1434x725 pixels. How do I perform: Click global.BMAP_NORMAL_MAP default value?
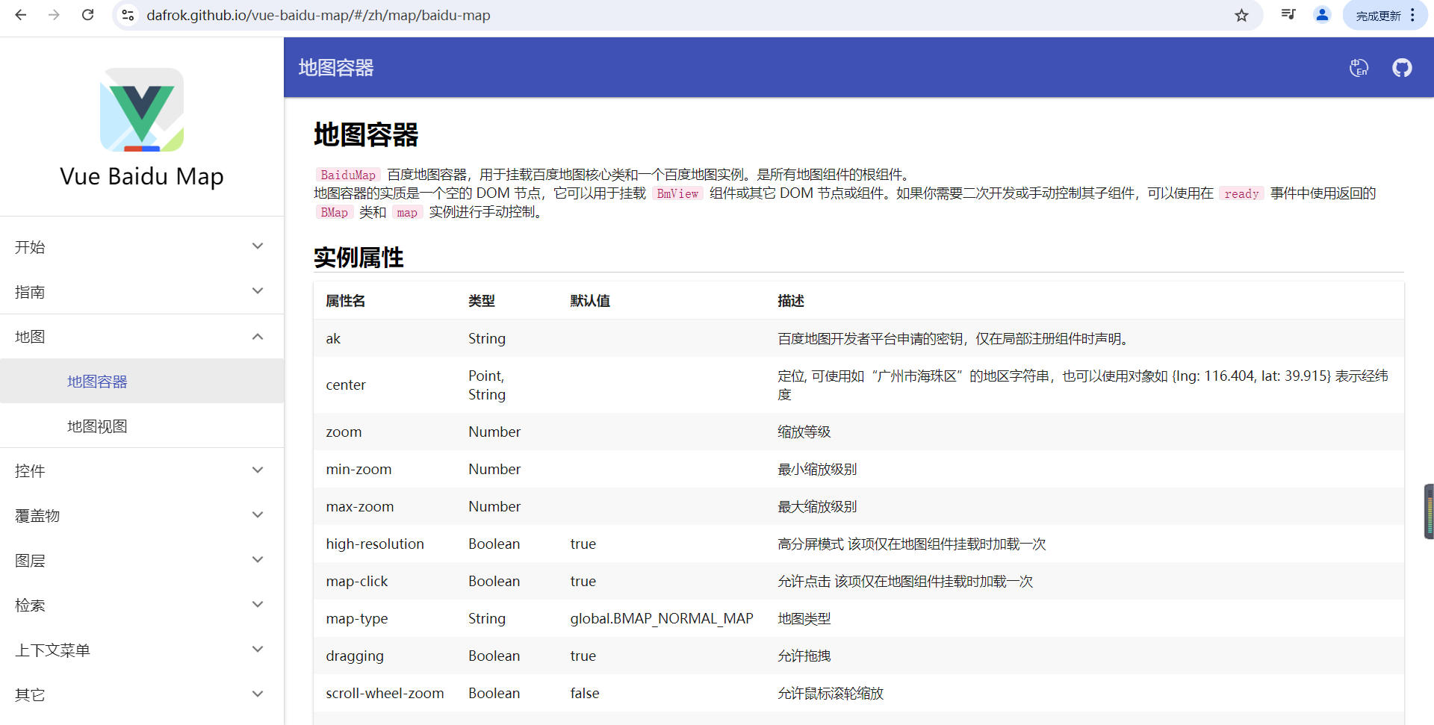click(662, 618)
